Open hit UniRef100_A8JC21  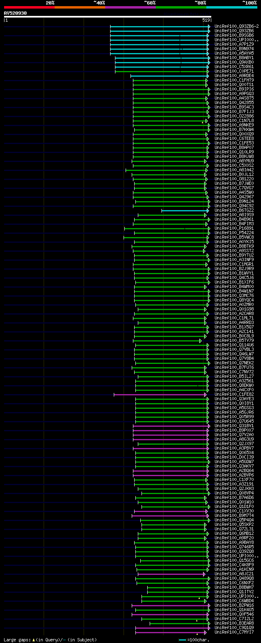click(x=234, y=574)
